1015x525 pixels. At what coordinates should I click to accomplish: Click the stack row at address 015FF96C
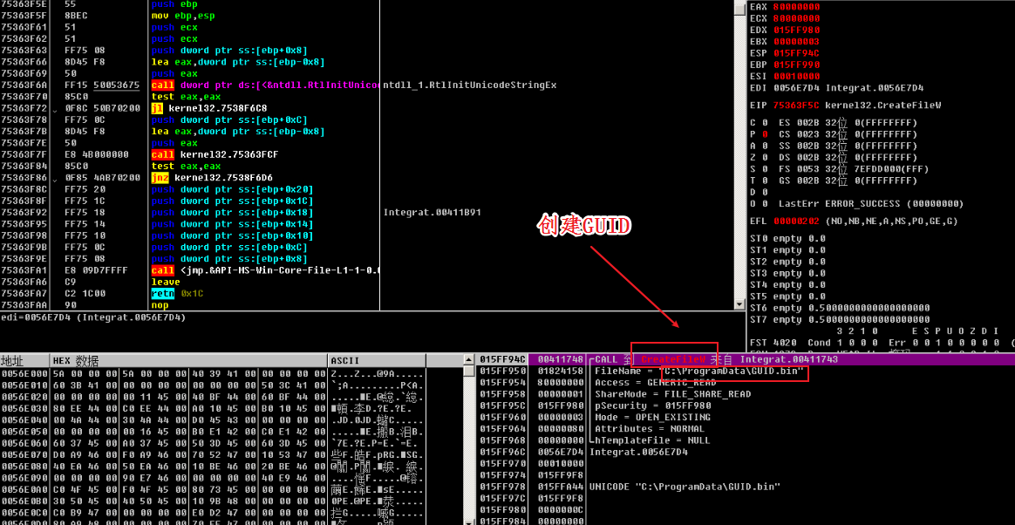746,452
